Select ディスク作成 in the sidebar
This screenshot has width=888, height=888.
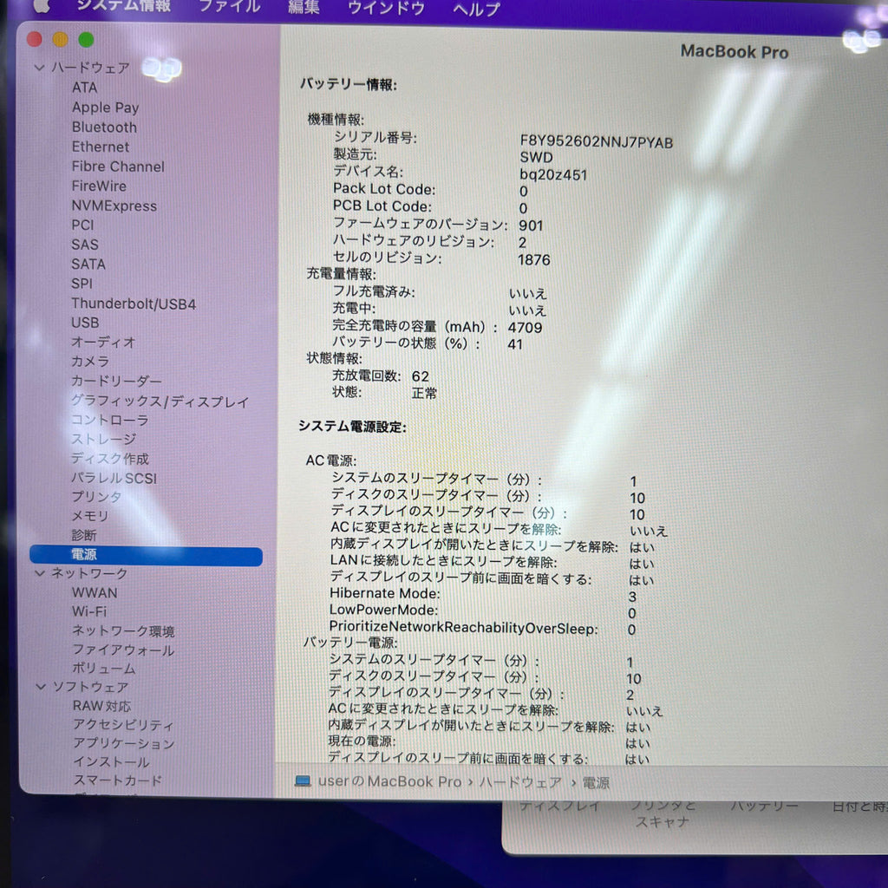click(110, 458)
